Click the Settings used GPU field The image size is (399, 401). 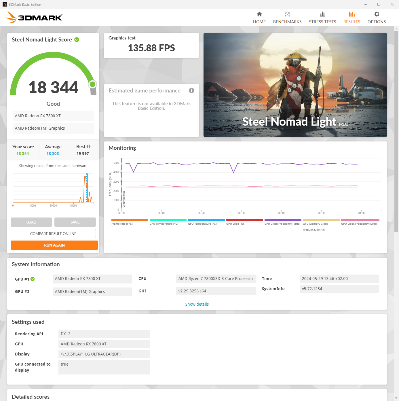point(104,344)
